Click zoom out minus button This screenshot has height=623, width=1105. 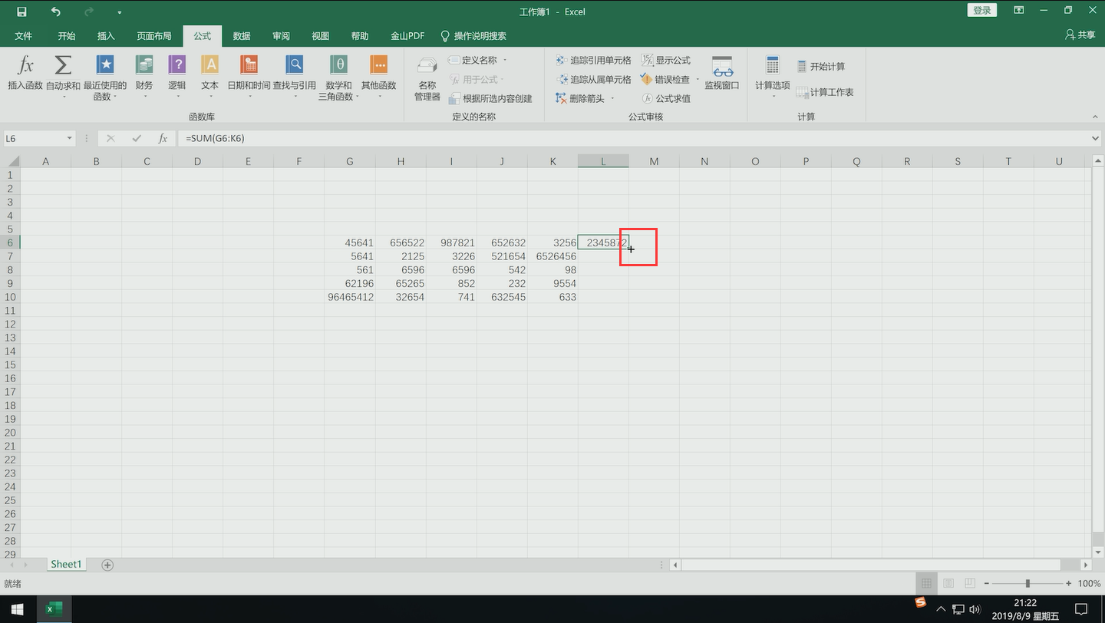(987, 584)
